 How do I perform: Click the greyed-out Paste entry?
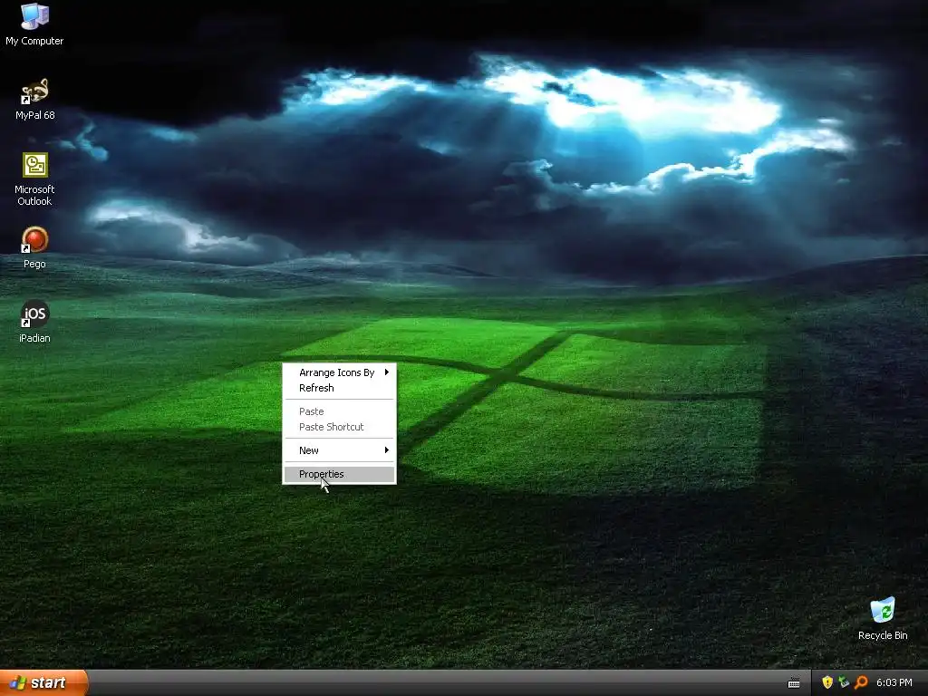click(339, 411)
